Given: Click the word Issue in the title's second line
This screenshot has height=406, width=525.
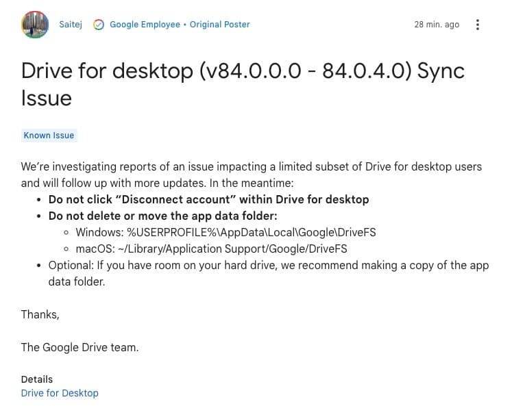Looking at the screenshot, I should pyautogui.click(x=47, y=98).
